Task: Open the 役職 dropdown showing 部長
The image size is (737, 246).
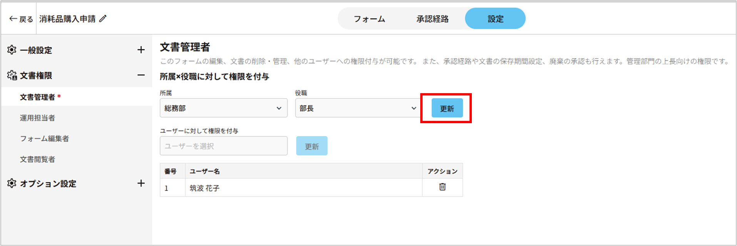Action: (357, 108)
